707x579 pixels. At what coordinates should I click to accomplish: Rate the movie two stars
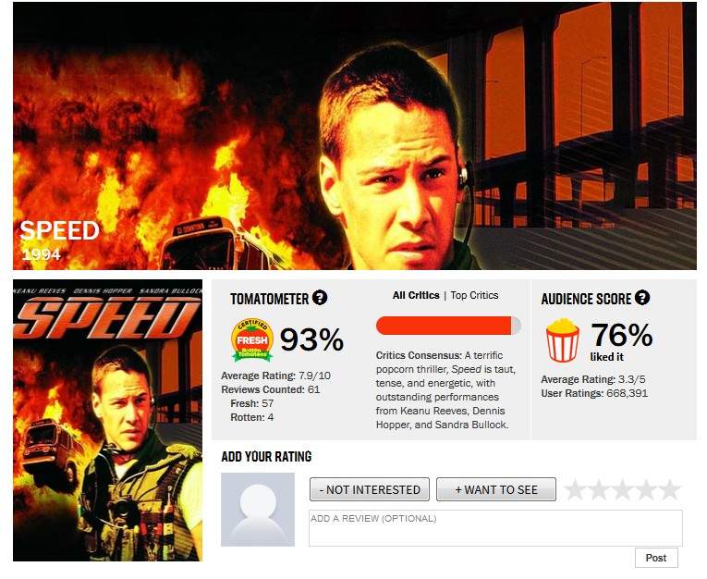point(599,489)
